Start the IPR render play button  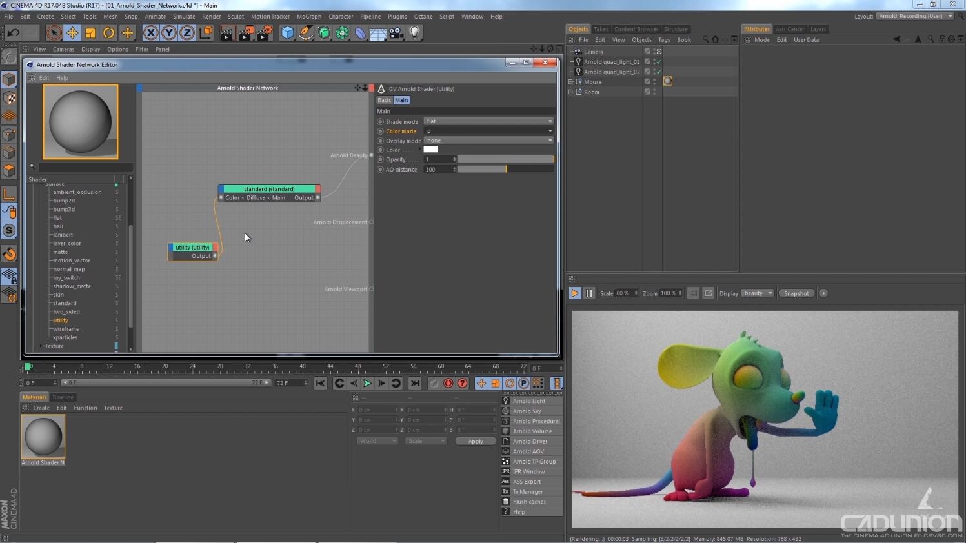pos(574,293)
